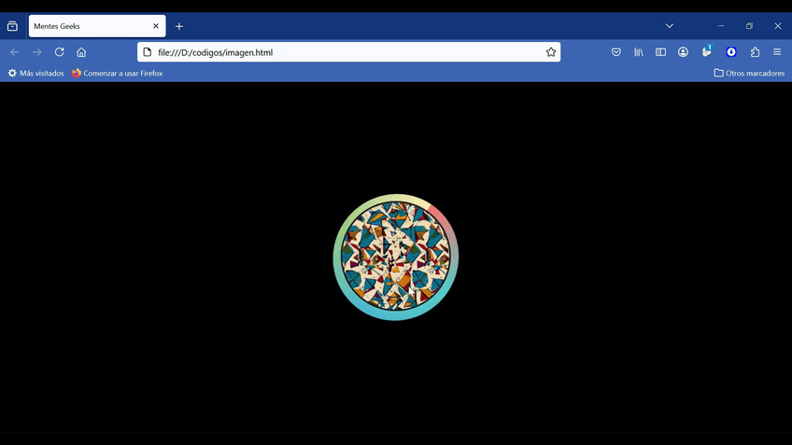Go back one page

(15, 52)
